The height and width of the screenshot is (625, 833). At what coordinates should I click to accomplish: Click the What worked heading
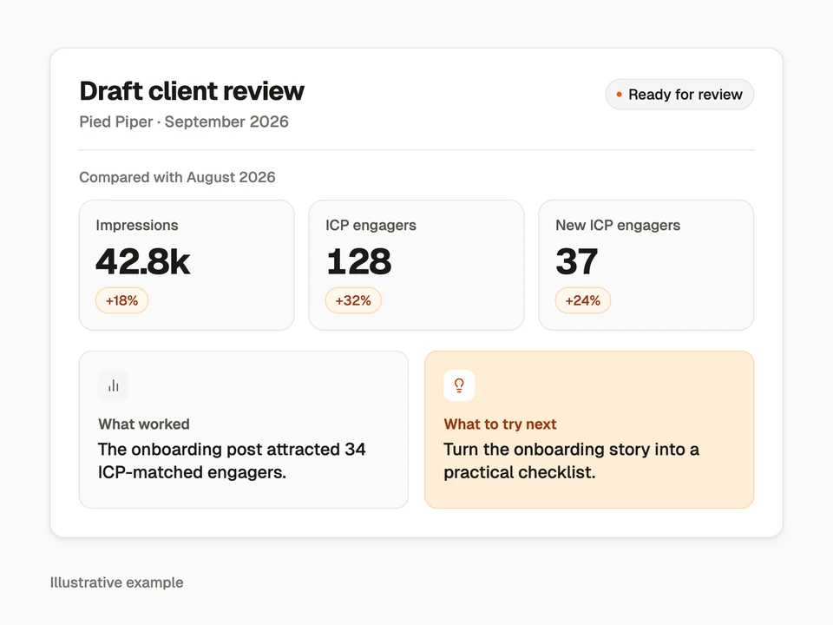coord(144,424)
